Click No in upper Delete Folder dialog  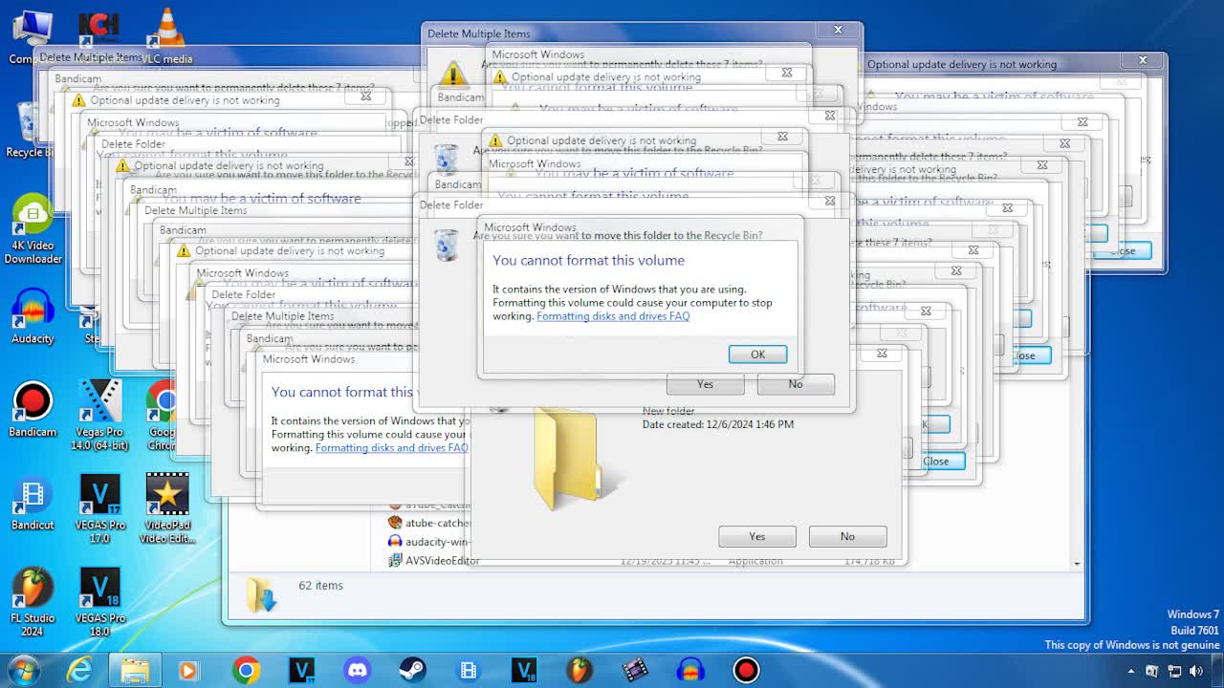pos(796,384)
